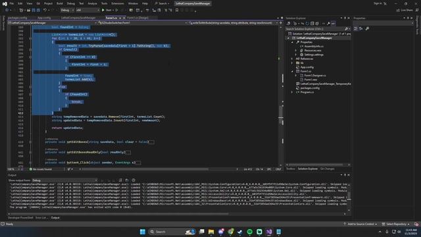Open the LethalCompanySaveManager project navigation dropdown
The height and width of the screenshot is (237, 421).
(53, 23)
